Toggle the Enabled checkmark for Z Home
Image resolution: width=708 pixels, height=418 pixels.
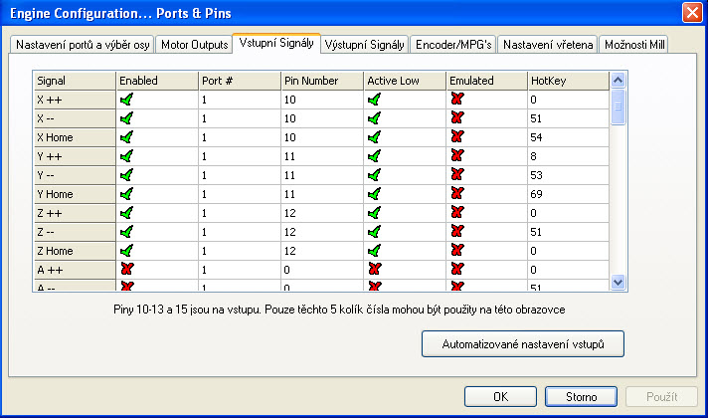126,251
